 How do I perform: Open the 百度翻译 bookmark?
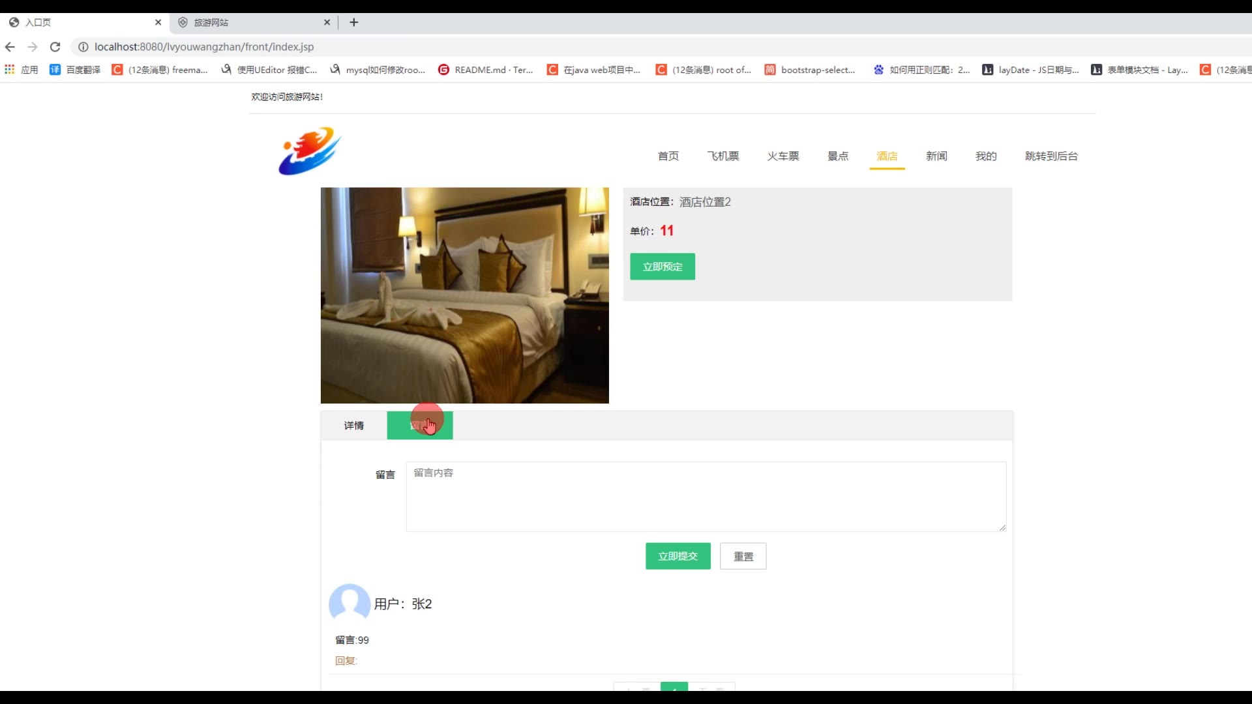[75, 70]
